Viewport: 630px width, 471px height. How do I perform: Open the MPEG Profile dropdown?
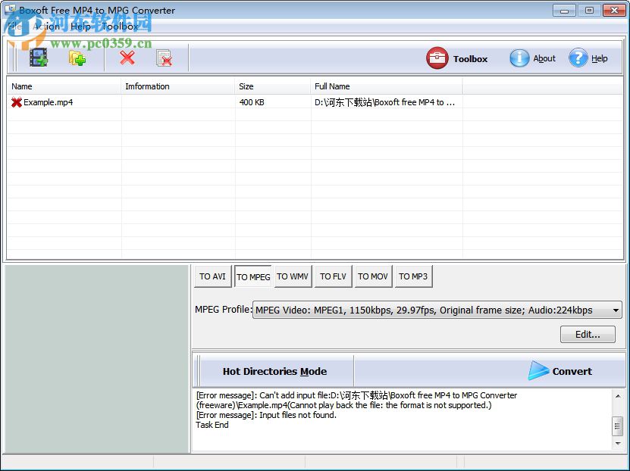[x=616, y=310]
